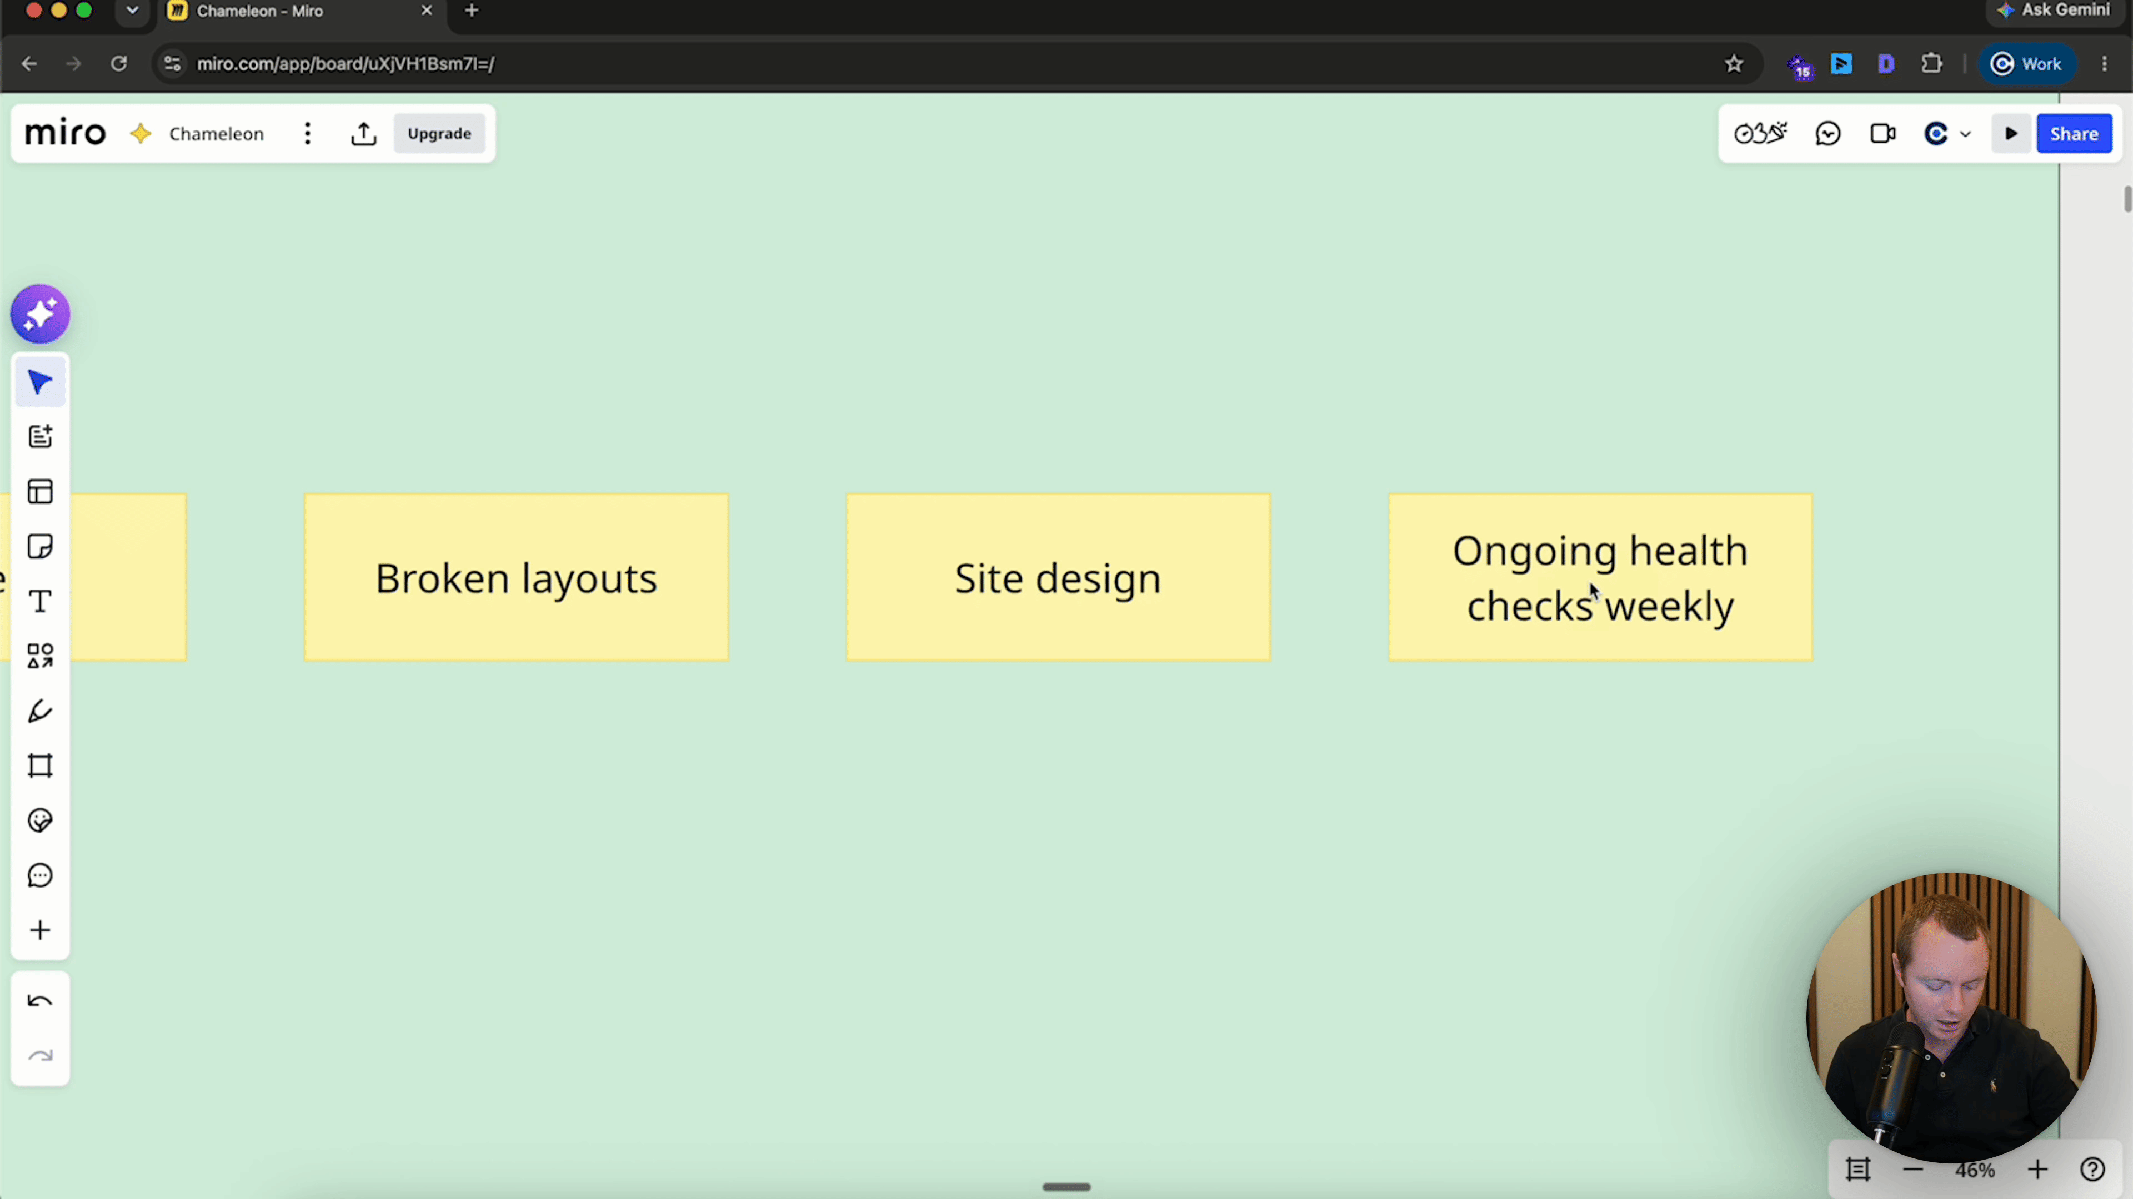Image resolution: width=2133 pixels, height=1199 pixels.
Task: Go to the Miro logo home
Action: point(66,134)
